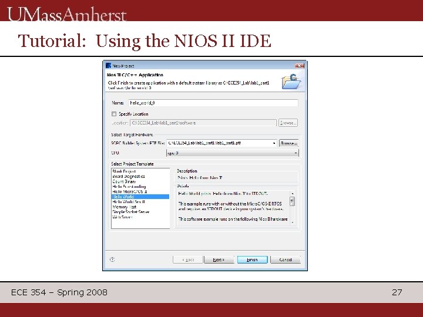Click the help question mark icon

[x=112, y=259]
